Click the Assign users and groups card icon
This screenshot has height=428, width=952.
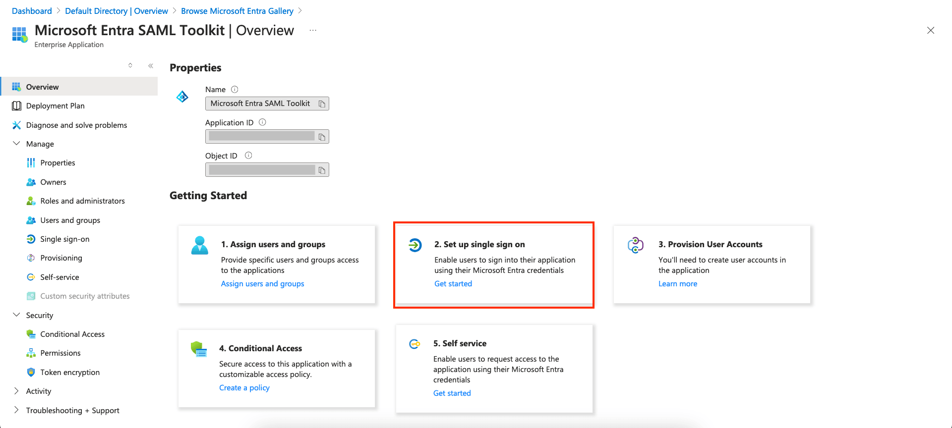tap(200, 245)
